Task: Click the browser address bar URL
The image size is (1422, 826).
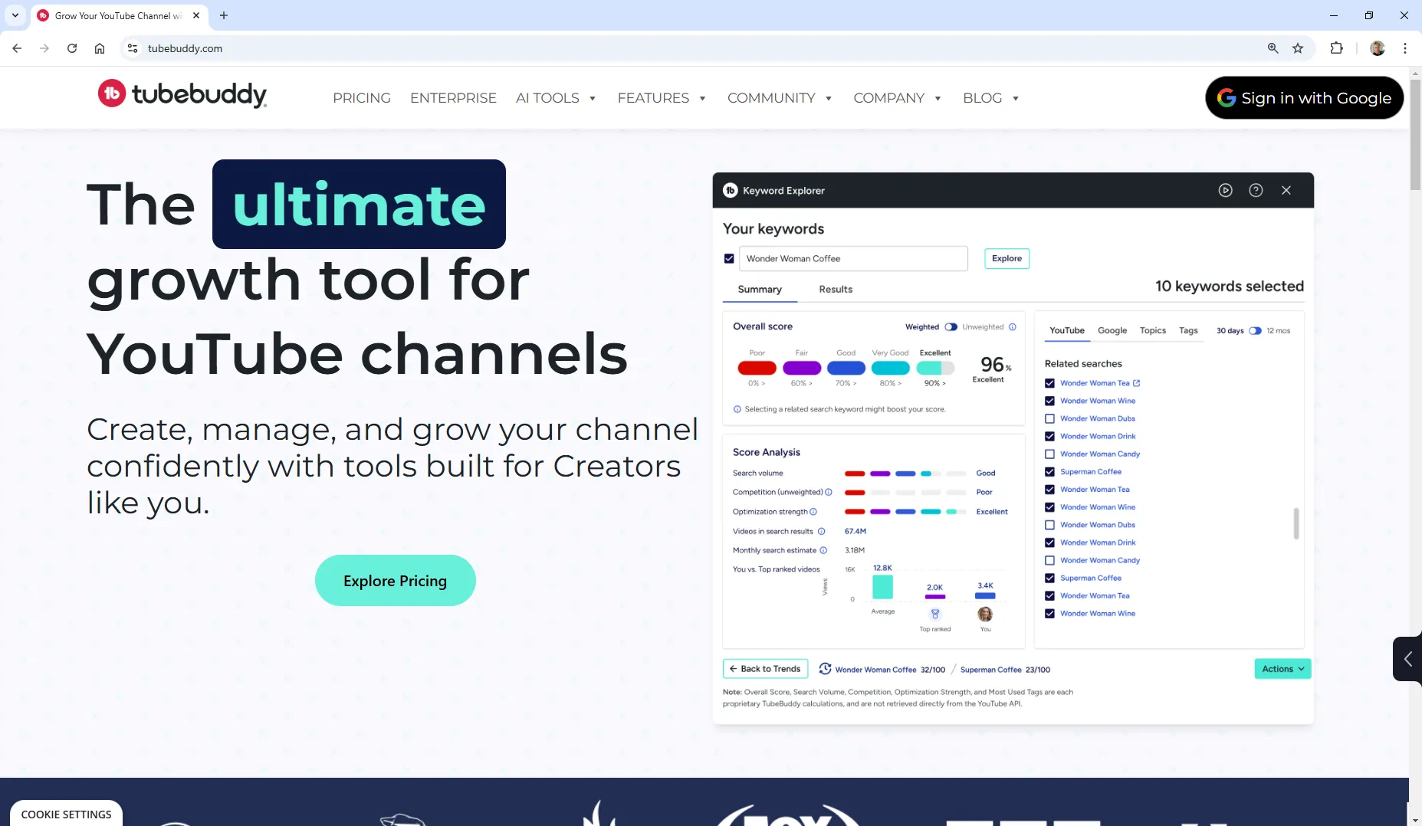Action: coord(185,48)
